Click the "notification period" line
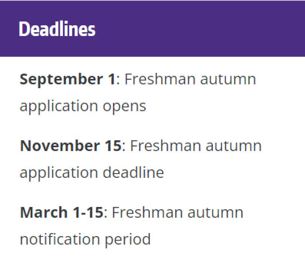This screenshot has width=305, height=266. [x=85, y=239]
